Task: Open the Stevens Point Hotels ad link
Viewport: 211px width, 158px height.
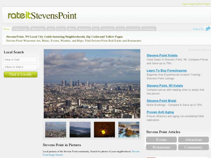Action: 162,55
